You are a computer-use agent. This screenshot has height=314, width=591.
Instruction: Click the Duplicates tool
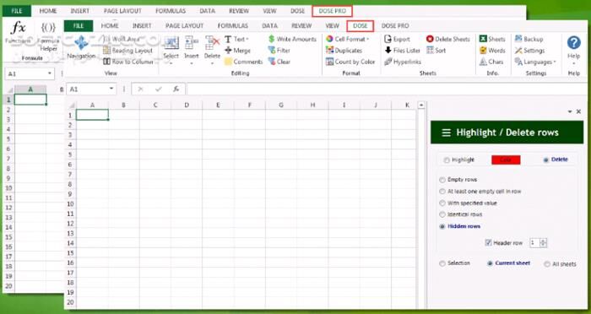tap(344, 50)
